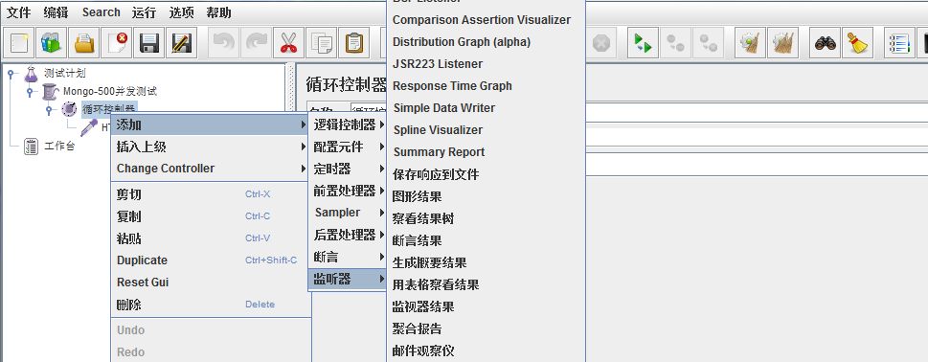This screenshot has height=362, width=928.
Task: Save the test plan with floppy icon
Action: point(148,42)
